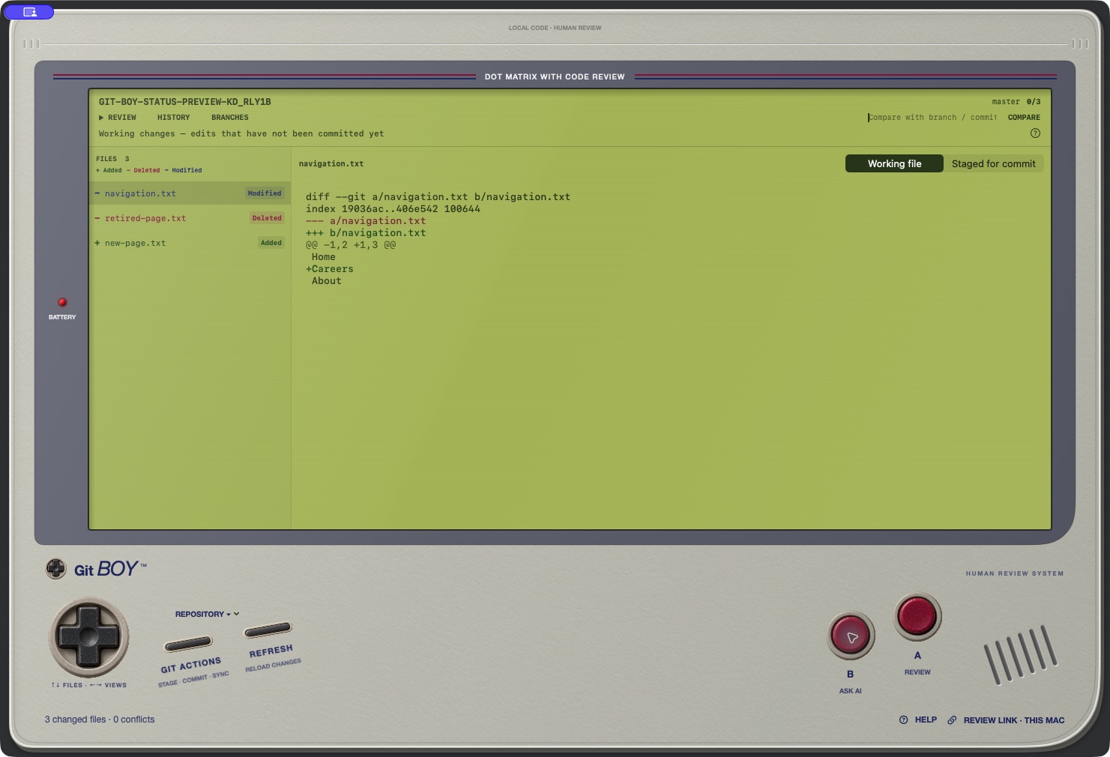The height and width of the screenshot is (757, 1110).
Task: Click the Modified badge on navigation.txt
Action: [265, 193]
